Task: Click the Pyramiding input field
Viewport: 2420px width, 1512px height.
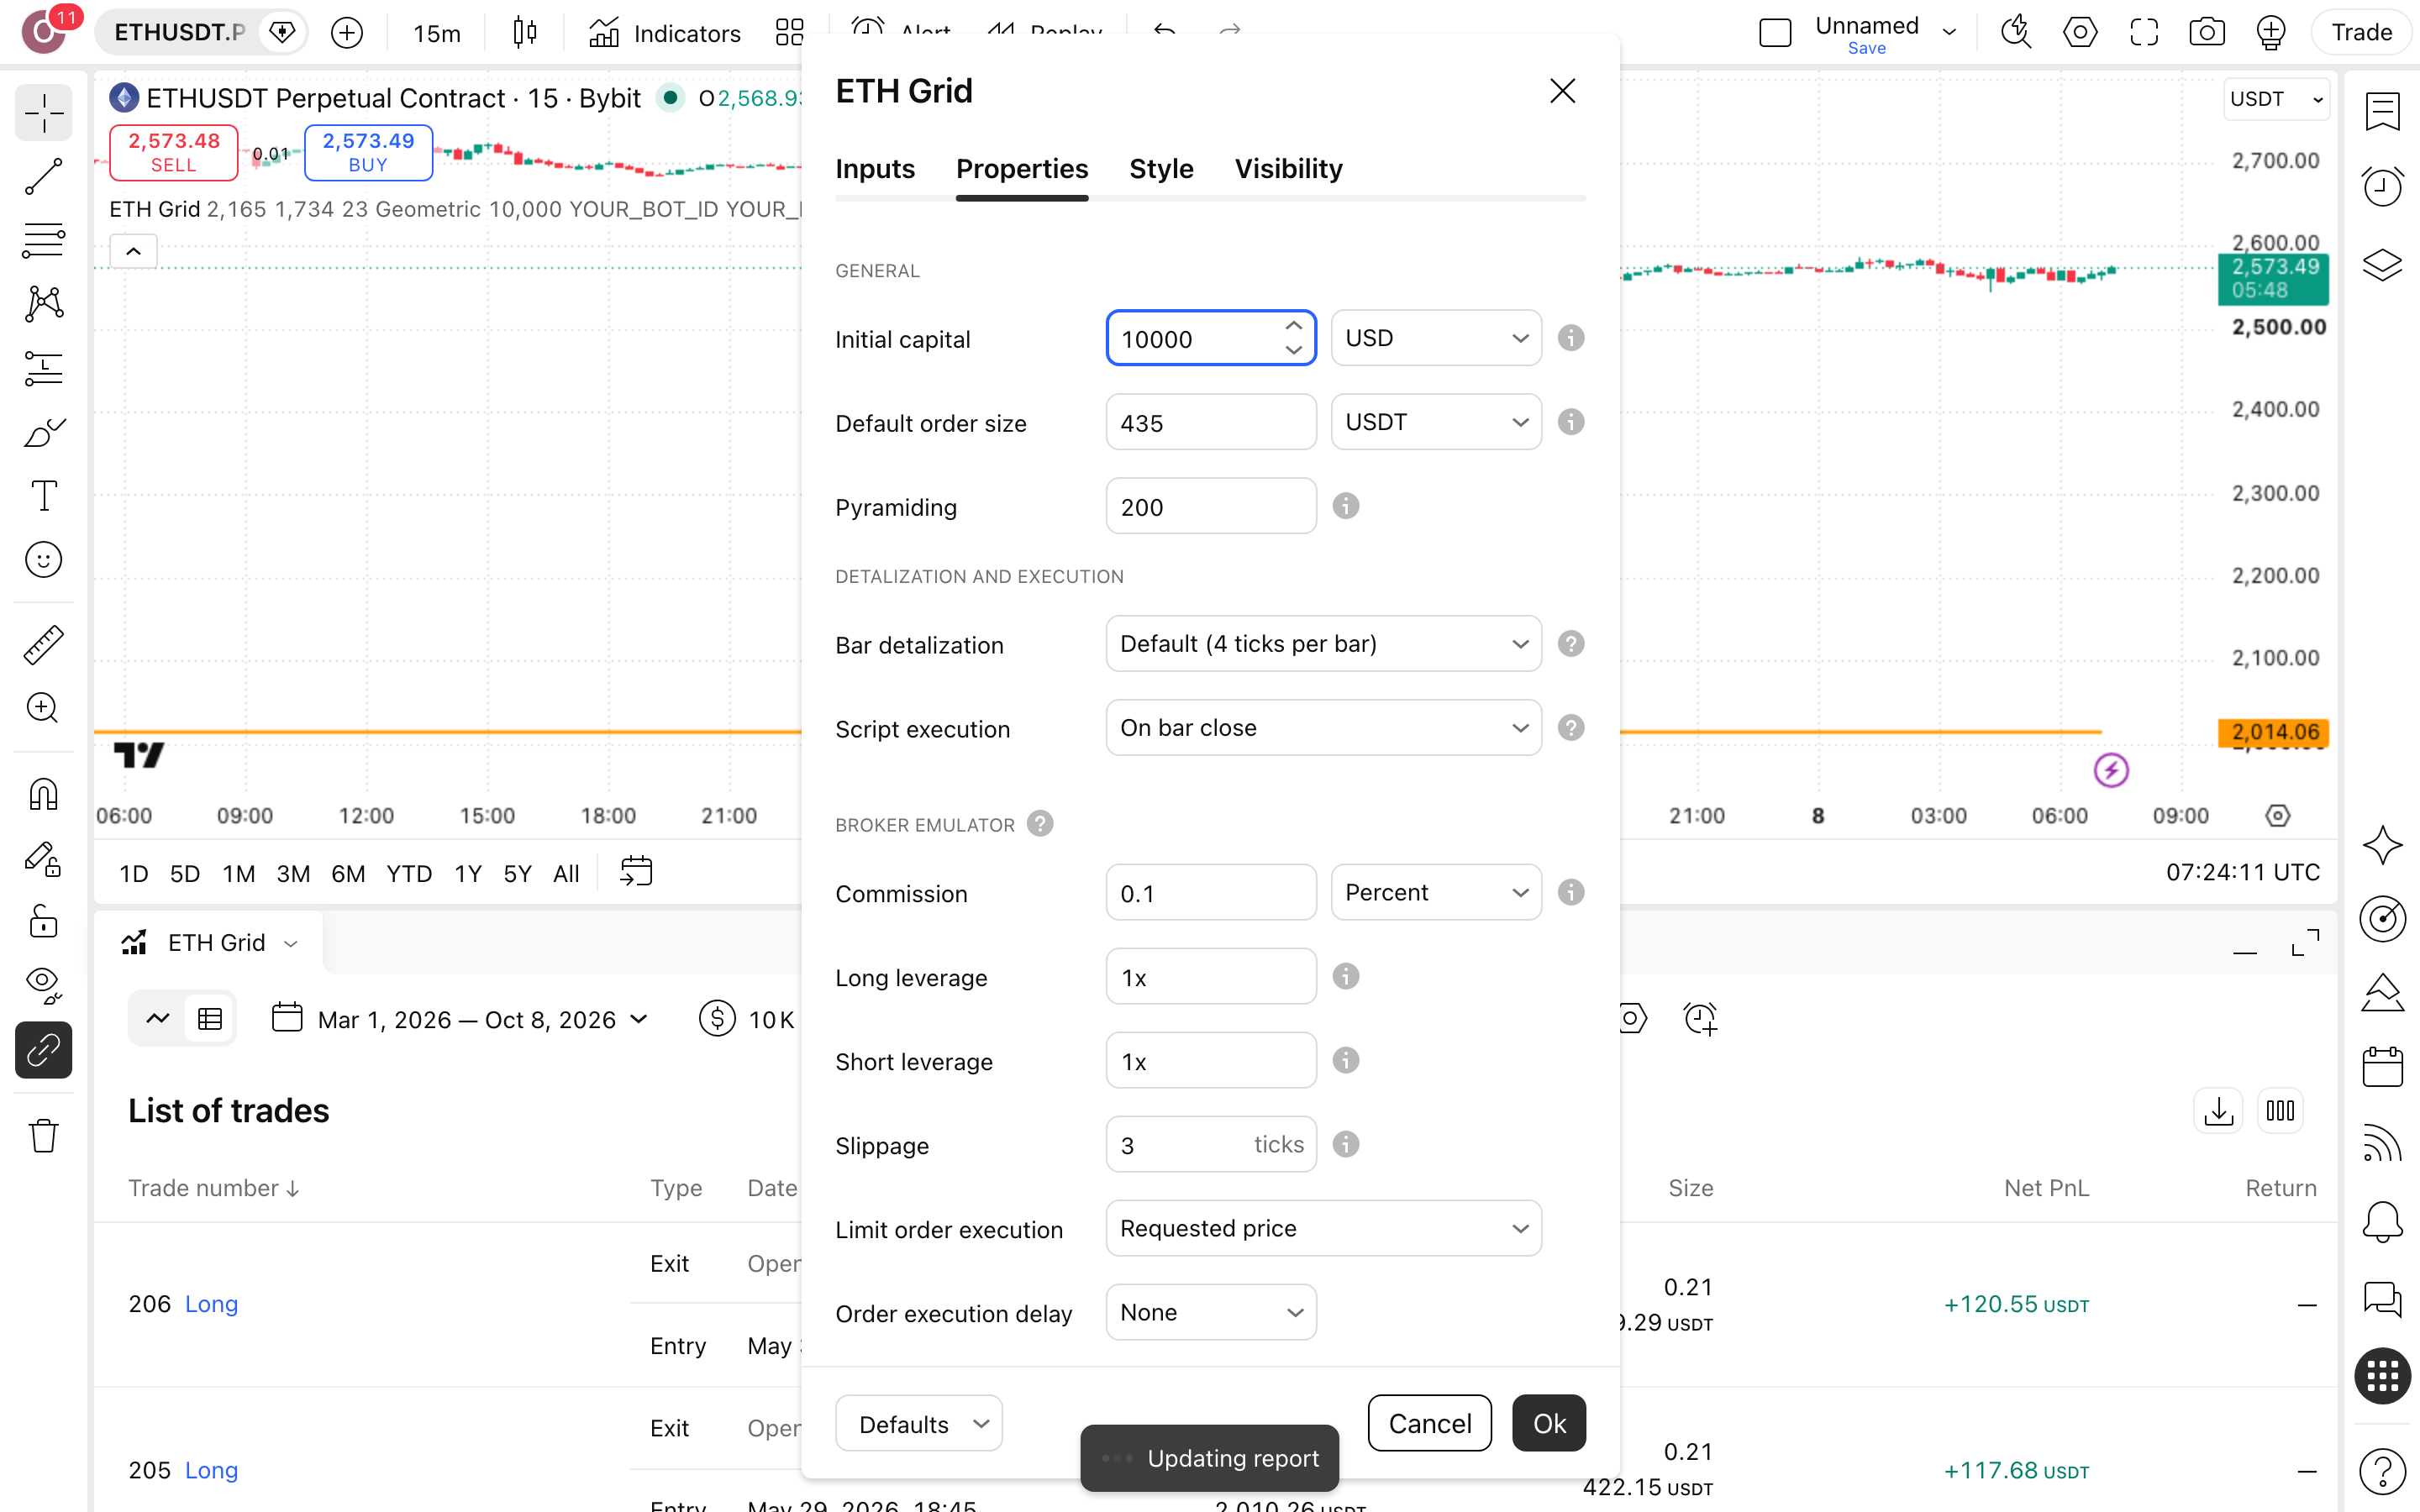Action: pyautogui.click(x=1211, y=506)
